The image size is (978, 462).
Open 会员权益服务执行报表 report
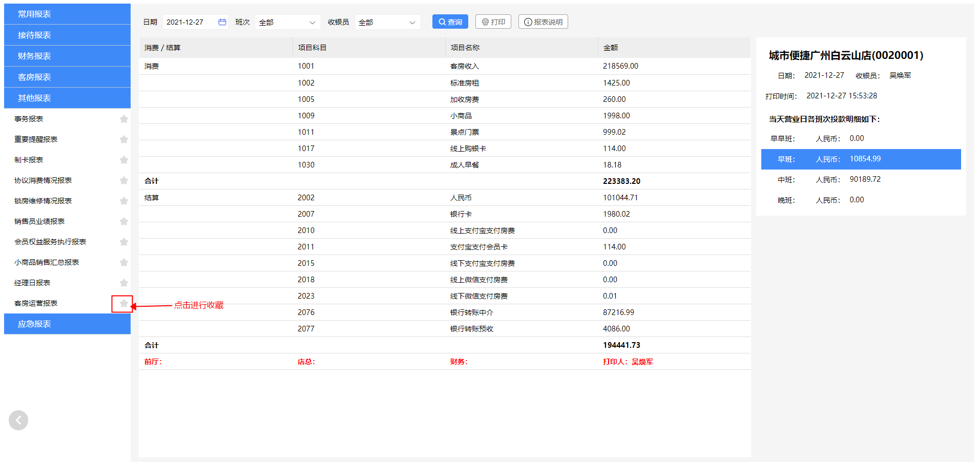click(x=50, y=242)
